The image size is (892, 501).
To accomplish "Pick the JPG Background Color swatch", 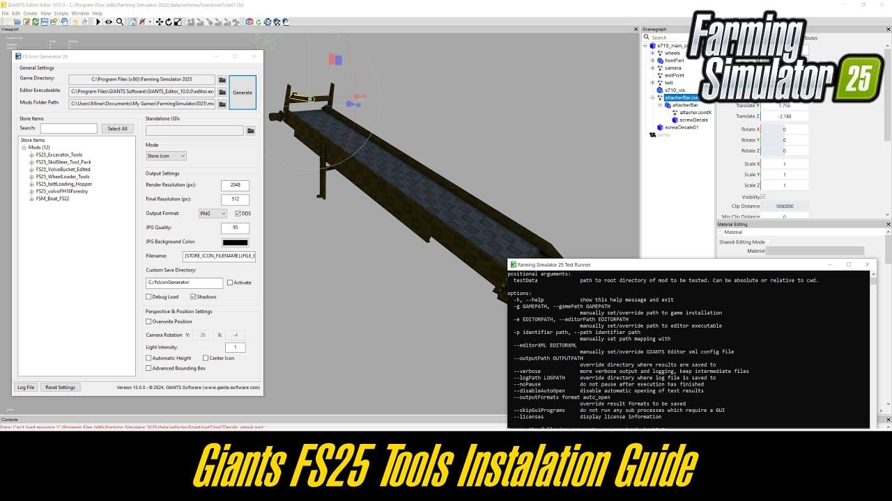I will click(x=235, y=242).
